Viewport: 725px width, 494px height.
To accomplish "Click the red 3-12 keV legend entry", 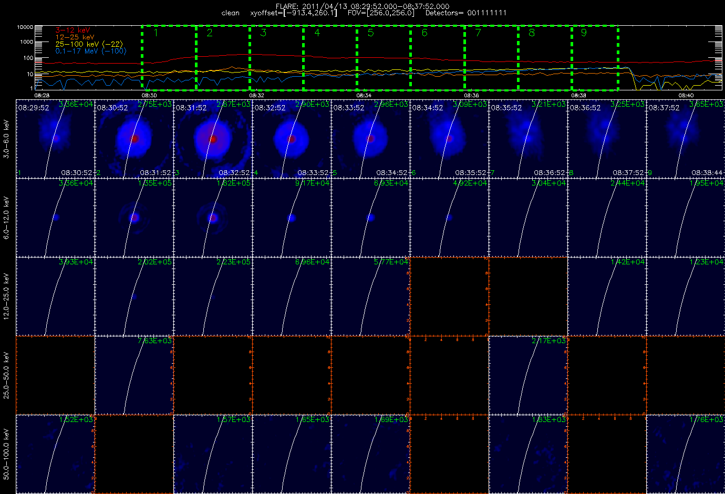I will click(x=72, y=30).
